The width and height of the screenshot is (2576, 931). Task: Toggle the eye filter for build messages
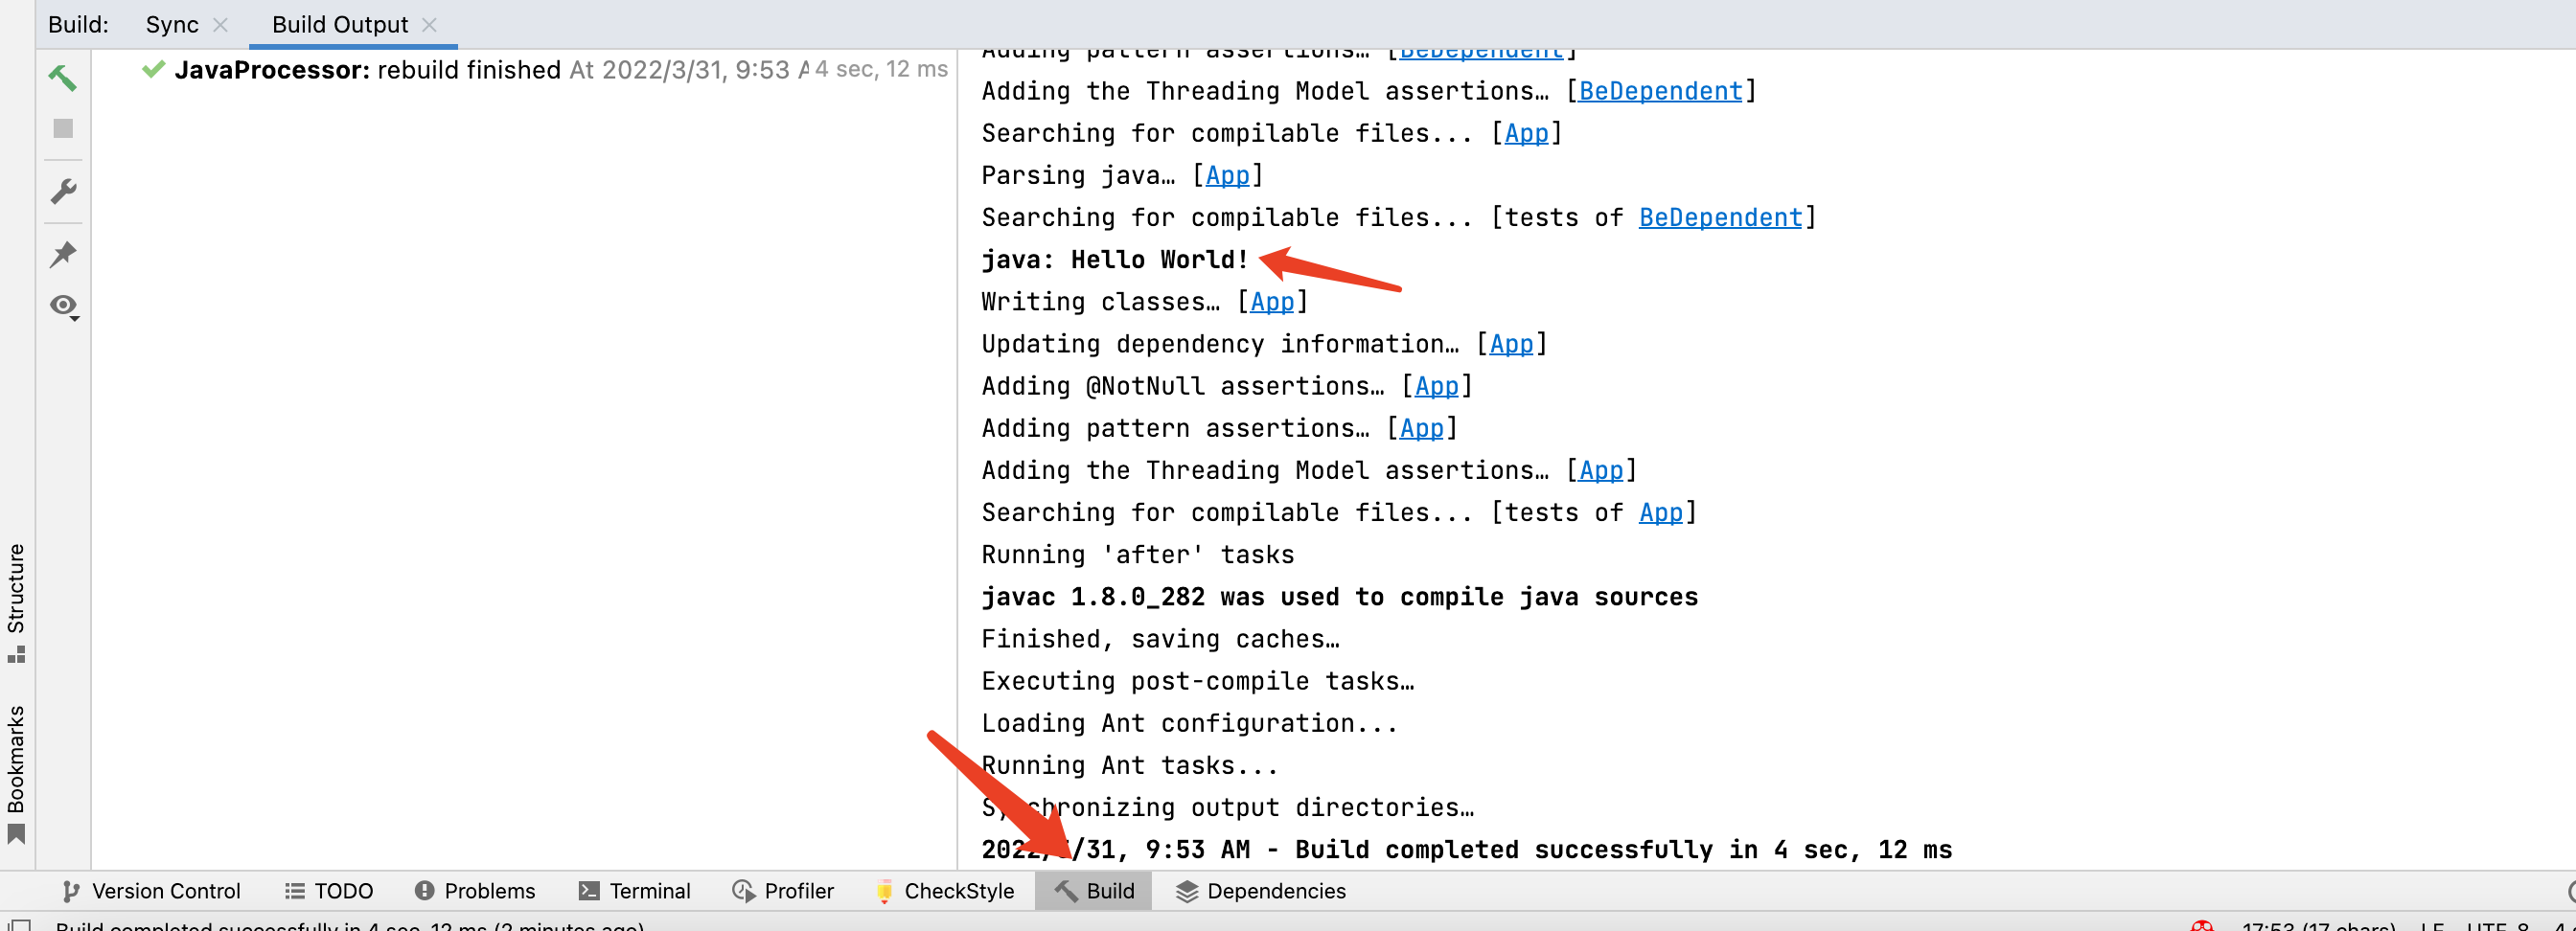(62, 307)
